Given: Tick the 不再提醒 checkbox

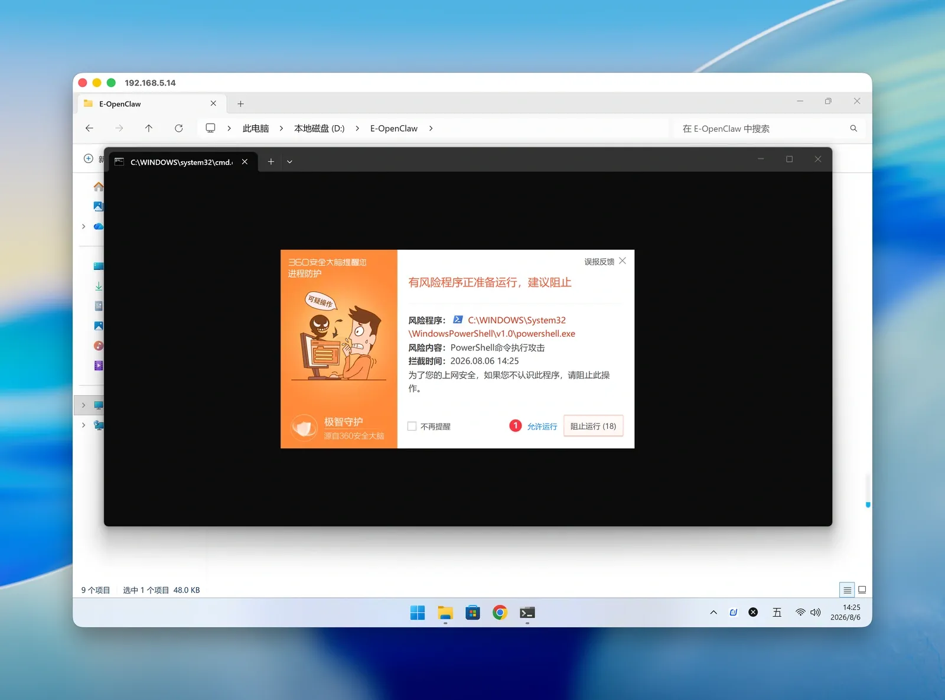Looking at the screenshot, I should [412, 426].
